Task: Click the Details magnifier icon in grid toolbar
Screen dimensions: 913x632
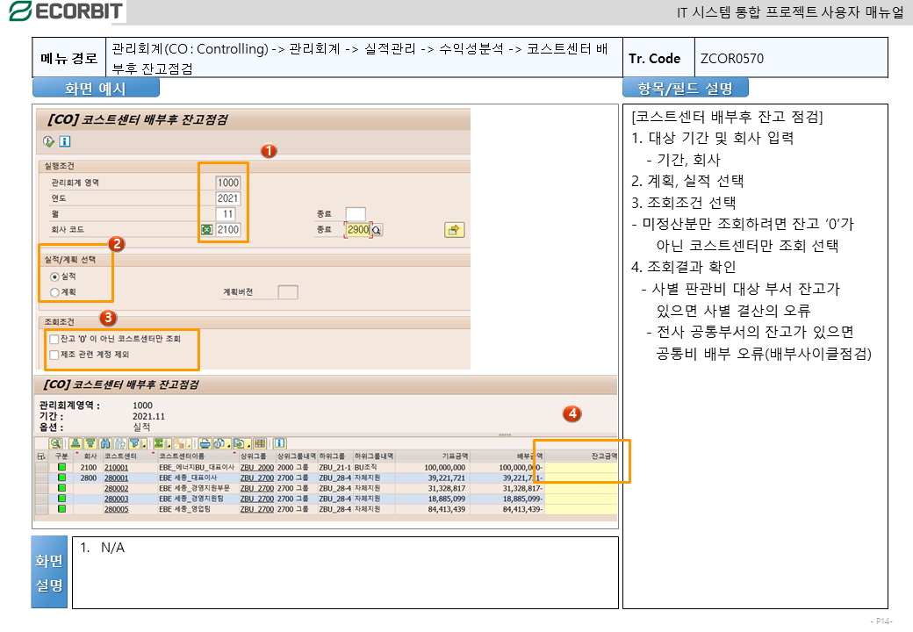Action: tap(55, 443)
